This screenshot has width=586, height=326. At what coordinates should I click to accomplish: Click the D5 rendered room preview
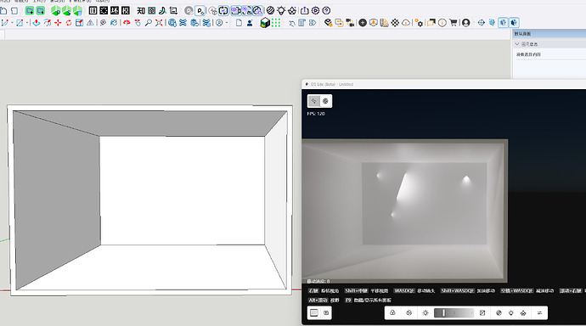tap(405, 211)
